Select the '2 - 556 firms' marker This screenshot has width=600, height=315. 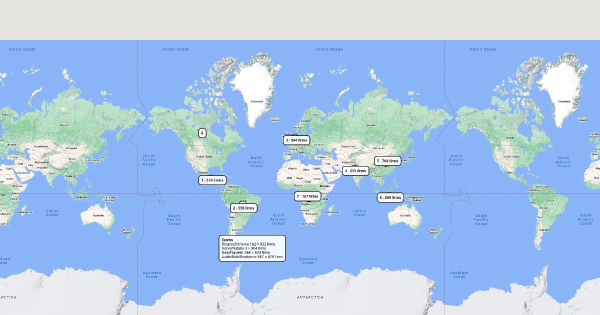tap(244, 208)
